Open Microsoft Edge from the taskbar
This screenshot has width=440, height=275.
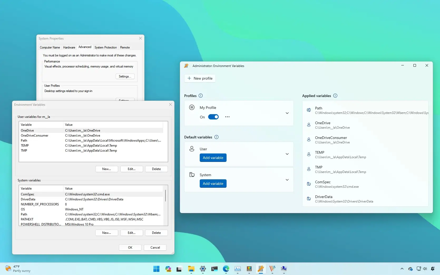click(x=226, y=269)
